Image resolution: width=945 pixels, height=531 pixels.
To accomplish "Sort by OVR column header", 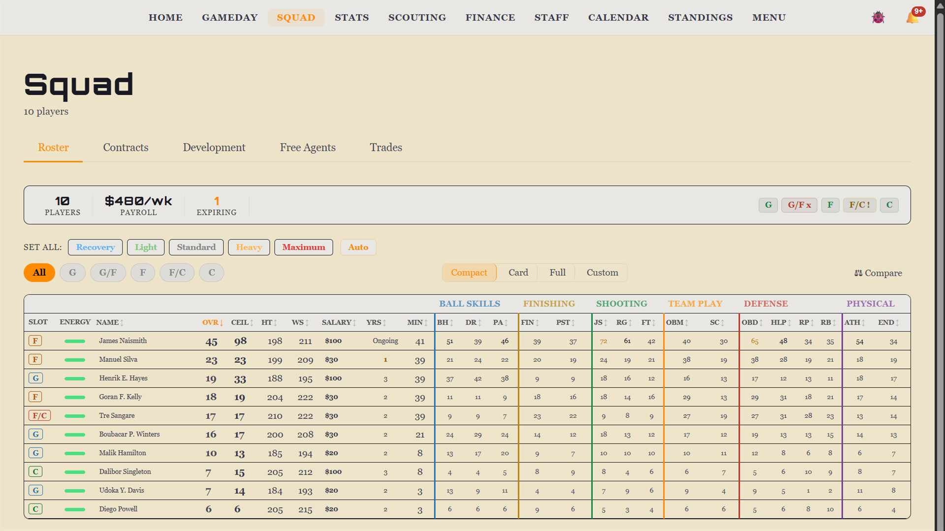I will coord(213,323).
